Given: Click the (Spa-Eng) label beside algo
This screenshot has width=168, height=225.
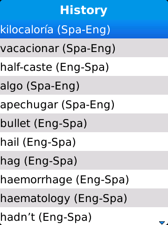Looking at the screenshot, I should 53,86.
